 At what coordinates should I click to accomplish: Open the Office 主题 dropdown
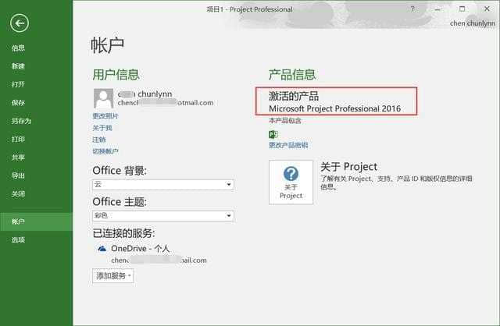coord(163,215)
